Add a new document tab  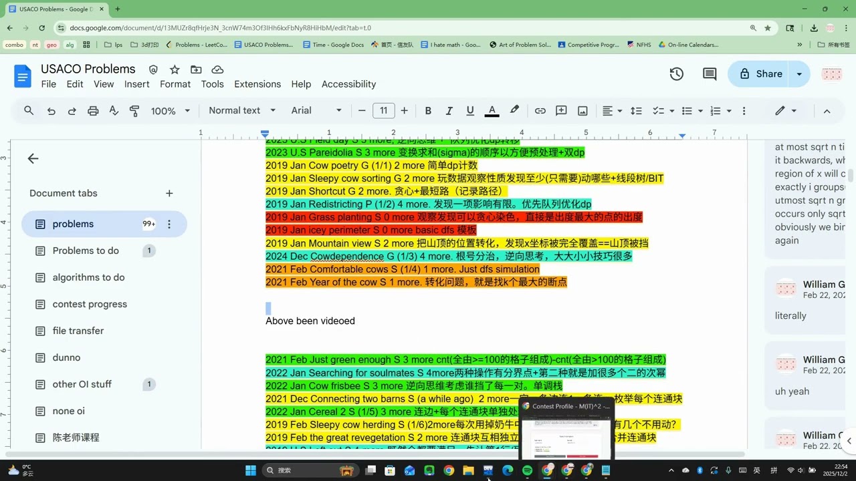169,193
